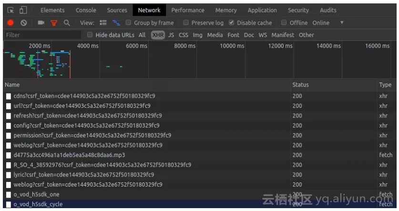Filter requests by JS
The width and height of the screenshot is (399, 211).
coord(171,35)
